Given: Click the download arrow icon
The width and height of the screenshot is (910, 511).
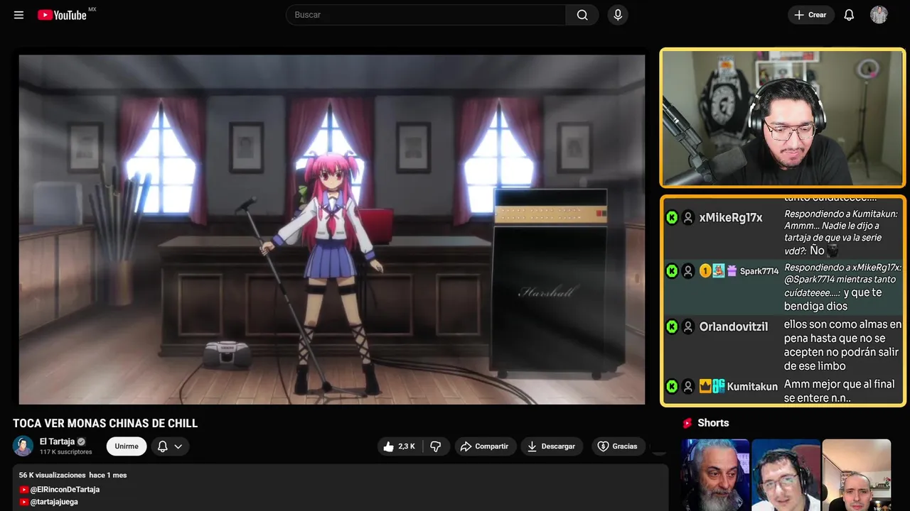Looking at the screenshot, I should 532,446.
